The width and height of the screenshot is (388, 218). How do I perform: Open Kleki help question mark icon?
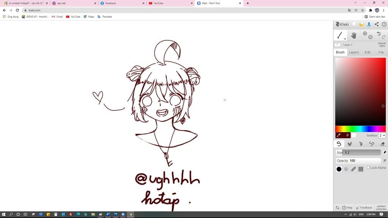pyautogui.click(x=384, y=24)
